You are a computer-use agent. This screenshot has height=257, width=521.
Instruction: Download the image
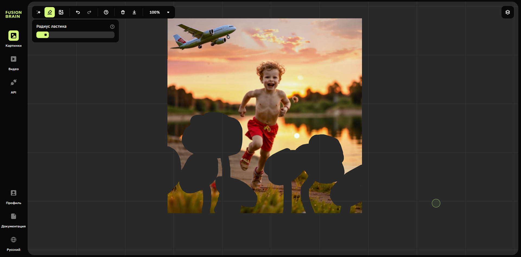coord(134,12)
